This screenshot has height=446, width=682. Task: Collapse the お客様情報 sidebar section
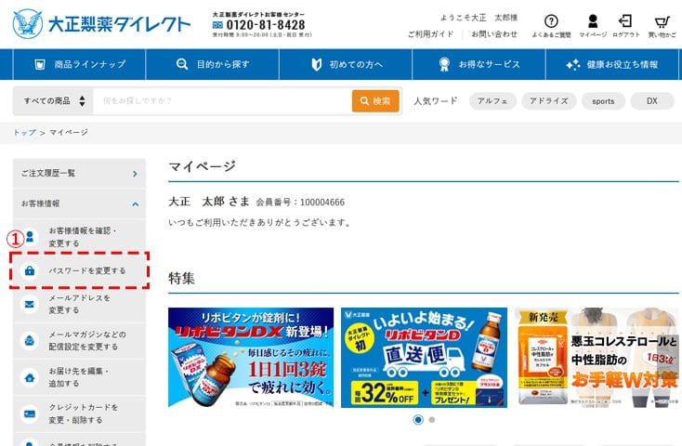(x=135, y=203)
